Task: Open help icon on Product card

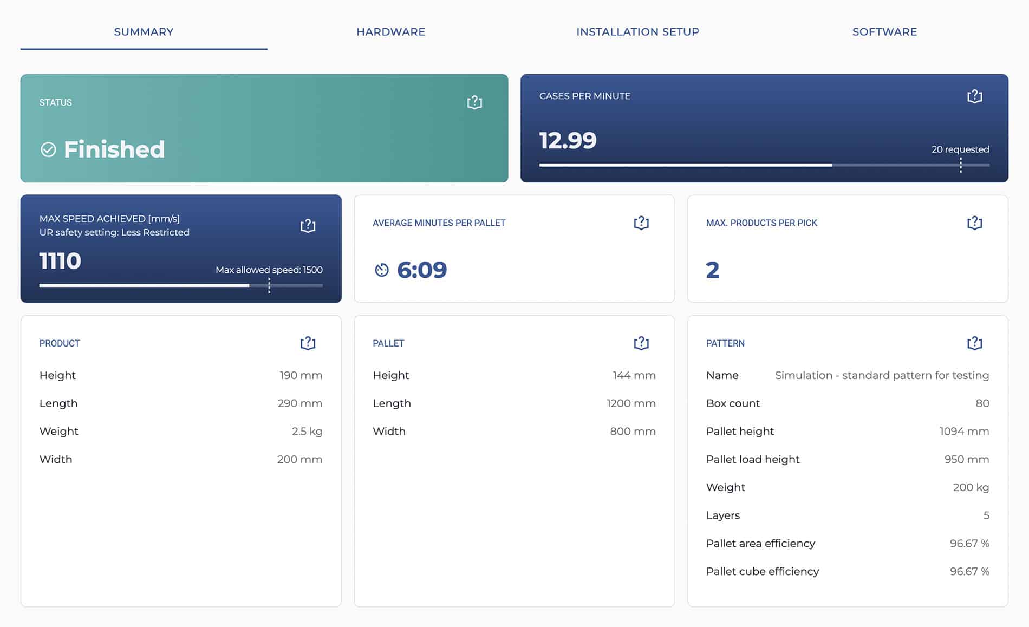Action: (308, 343)
